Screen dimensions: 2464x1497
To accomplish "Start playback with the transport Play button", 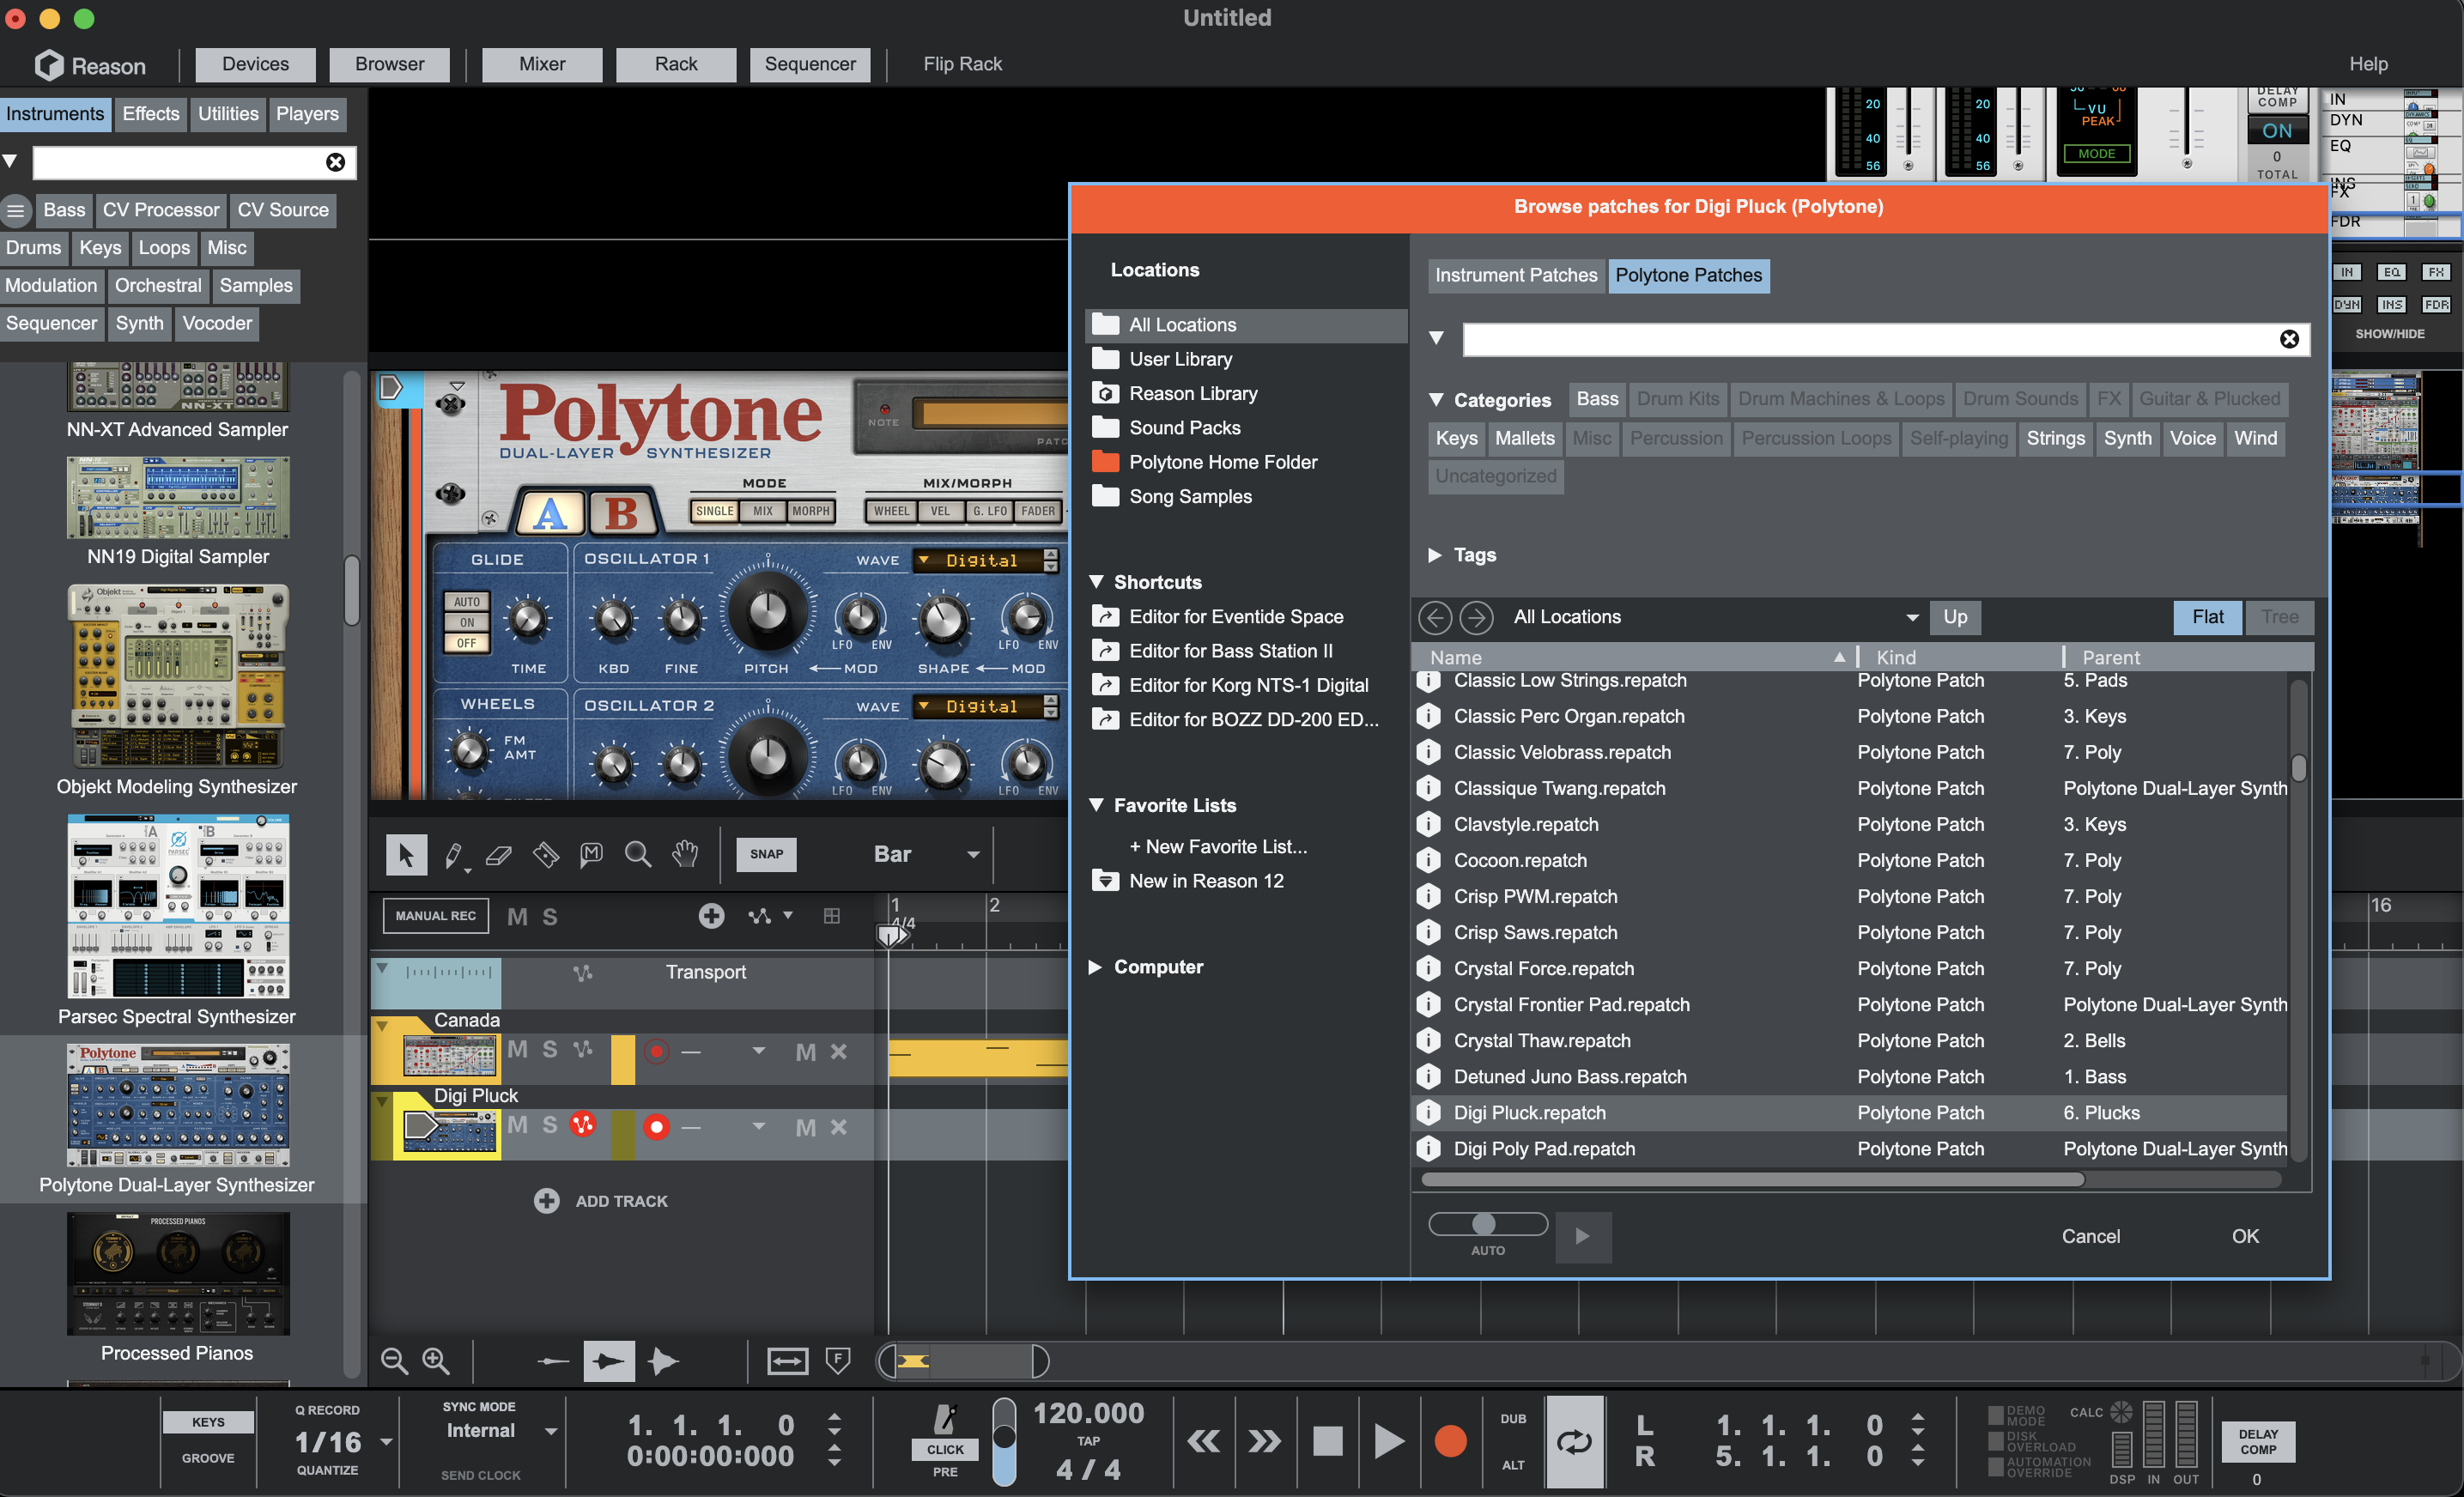I will [x=1388, y=1441].
